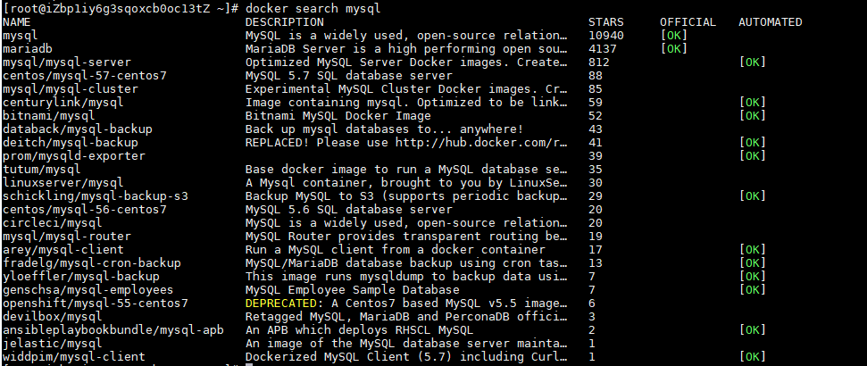Select the image name 'mysql/mysql-server'

click(x=67, y=62)
